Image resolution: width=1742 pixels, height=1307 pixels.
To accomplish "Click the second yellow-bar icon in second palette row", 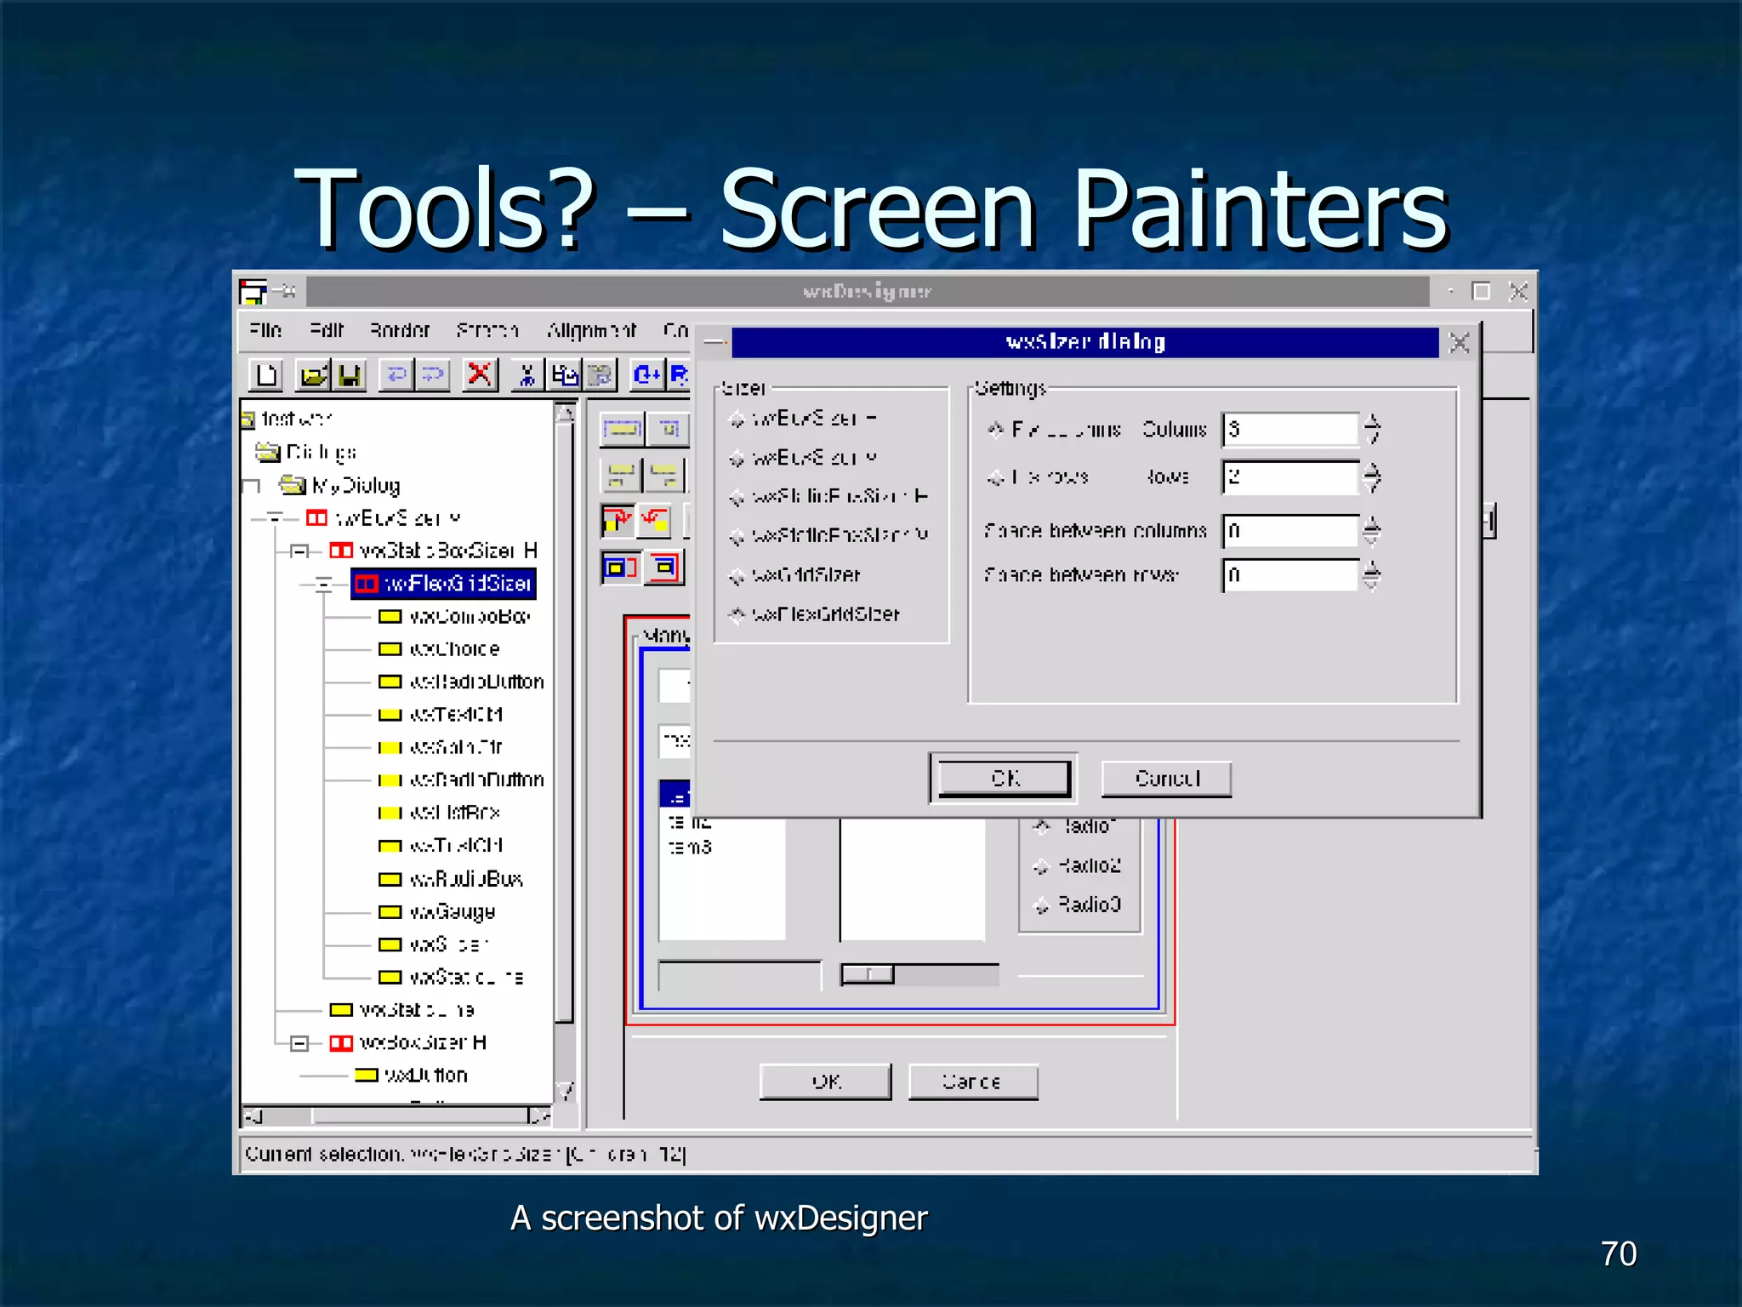I will (x=665, y=475).
